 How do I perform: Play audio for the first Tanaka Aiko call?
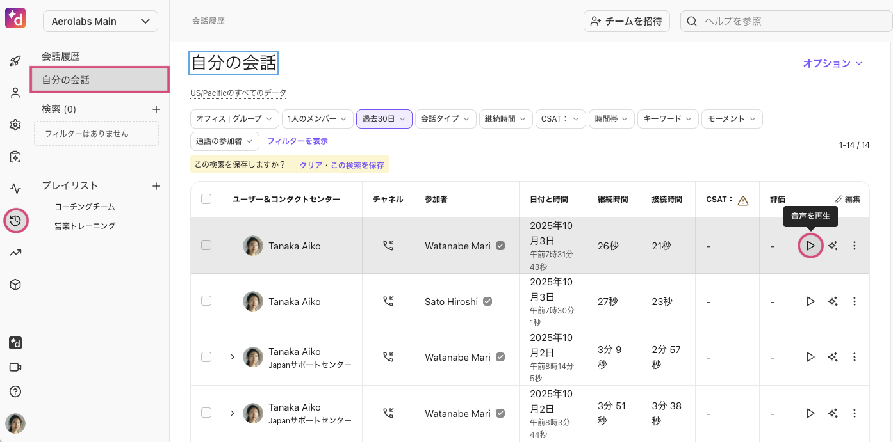click(x=810, y=246)
